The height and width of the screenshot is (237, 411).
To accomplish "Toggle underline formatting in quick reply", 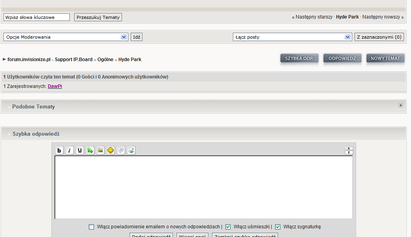I will [80, 150].
